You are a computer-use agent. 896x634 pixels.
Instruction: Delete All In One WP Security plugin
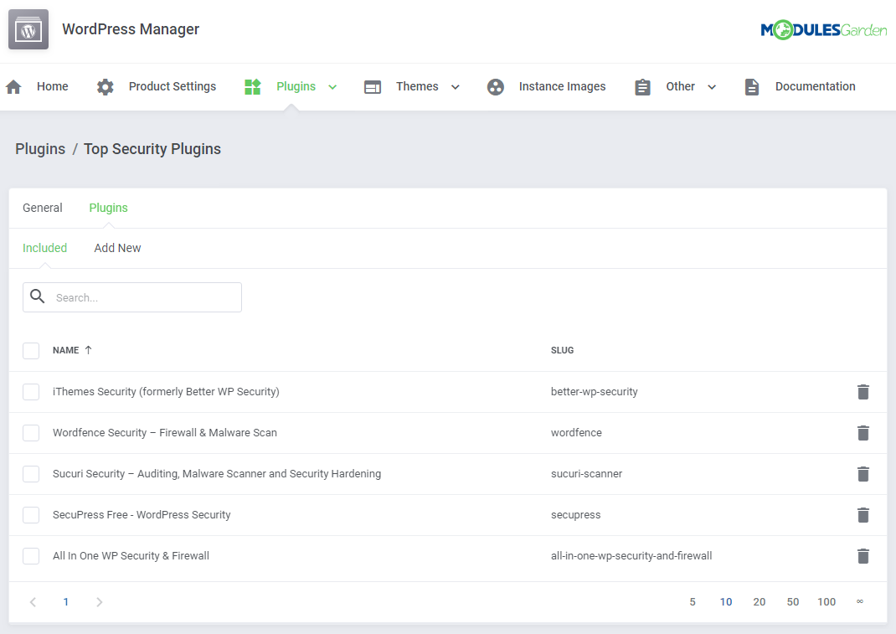[863, 555]
